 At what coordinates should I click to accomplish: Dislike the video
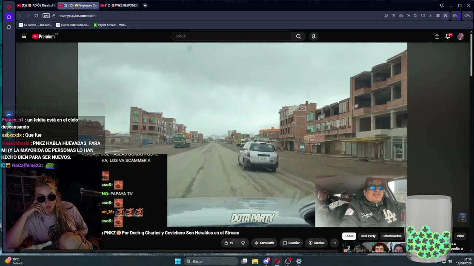(243, 243)
